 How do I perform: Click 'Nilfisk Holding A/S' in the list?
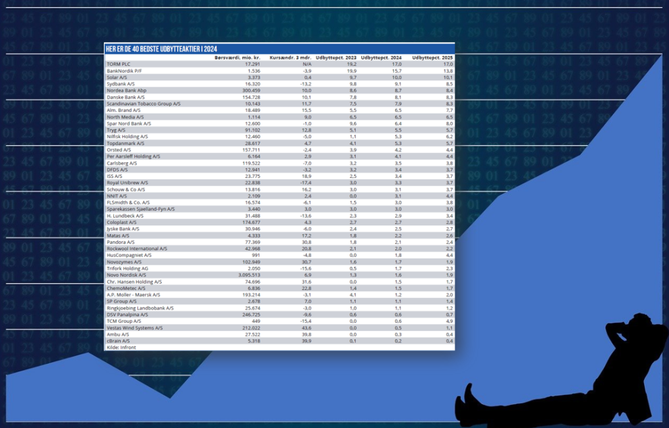[x=127, y=136]
